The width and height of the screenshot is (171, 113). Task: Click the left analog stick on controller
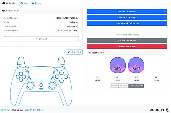pos(30,85)
